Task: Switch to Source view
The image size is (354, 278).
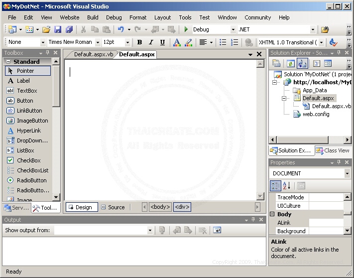Action: 113,207
